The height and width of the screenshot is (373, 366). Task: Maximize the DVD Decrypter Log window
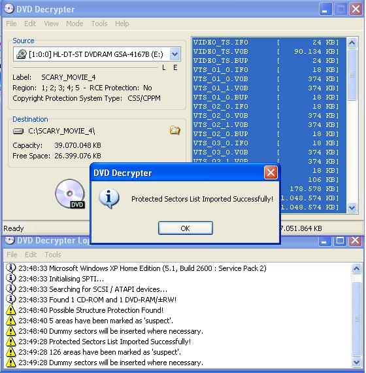[x=340, y=241]
